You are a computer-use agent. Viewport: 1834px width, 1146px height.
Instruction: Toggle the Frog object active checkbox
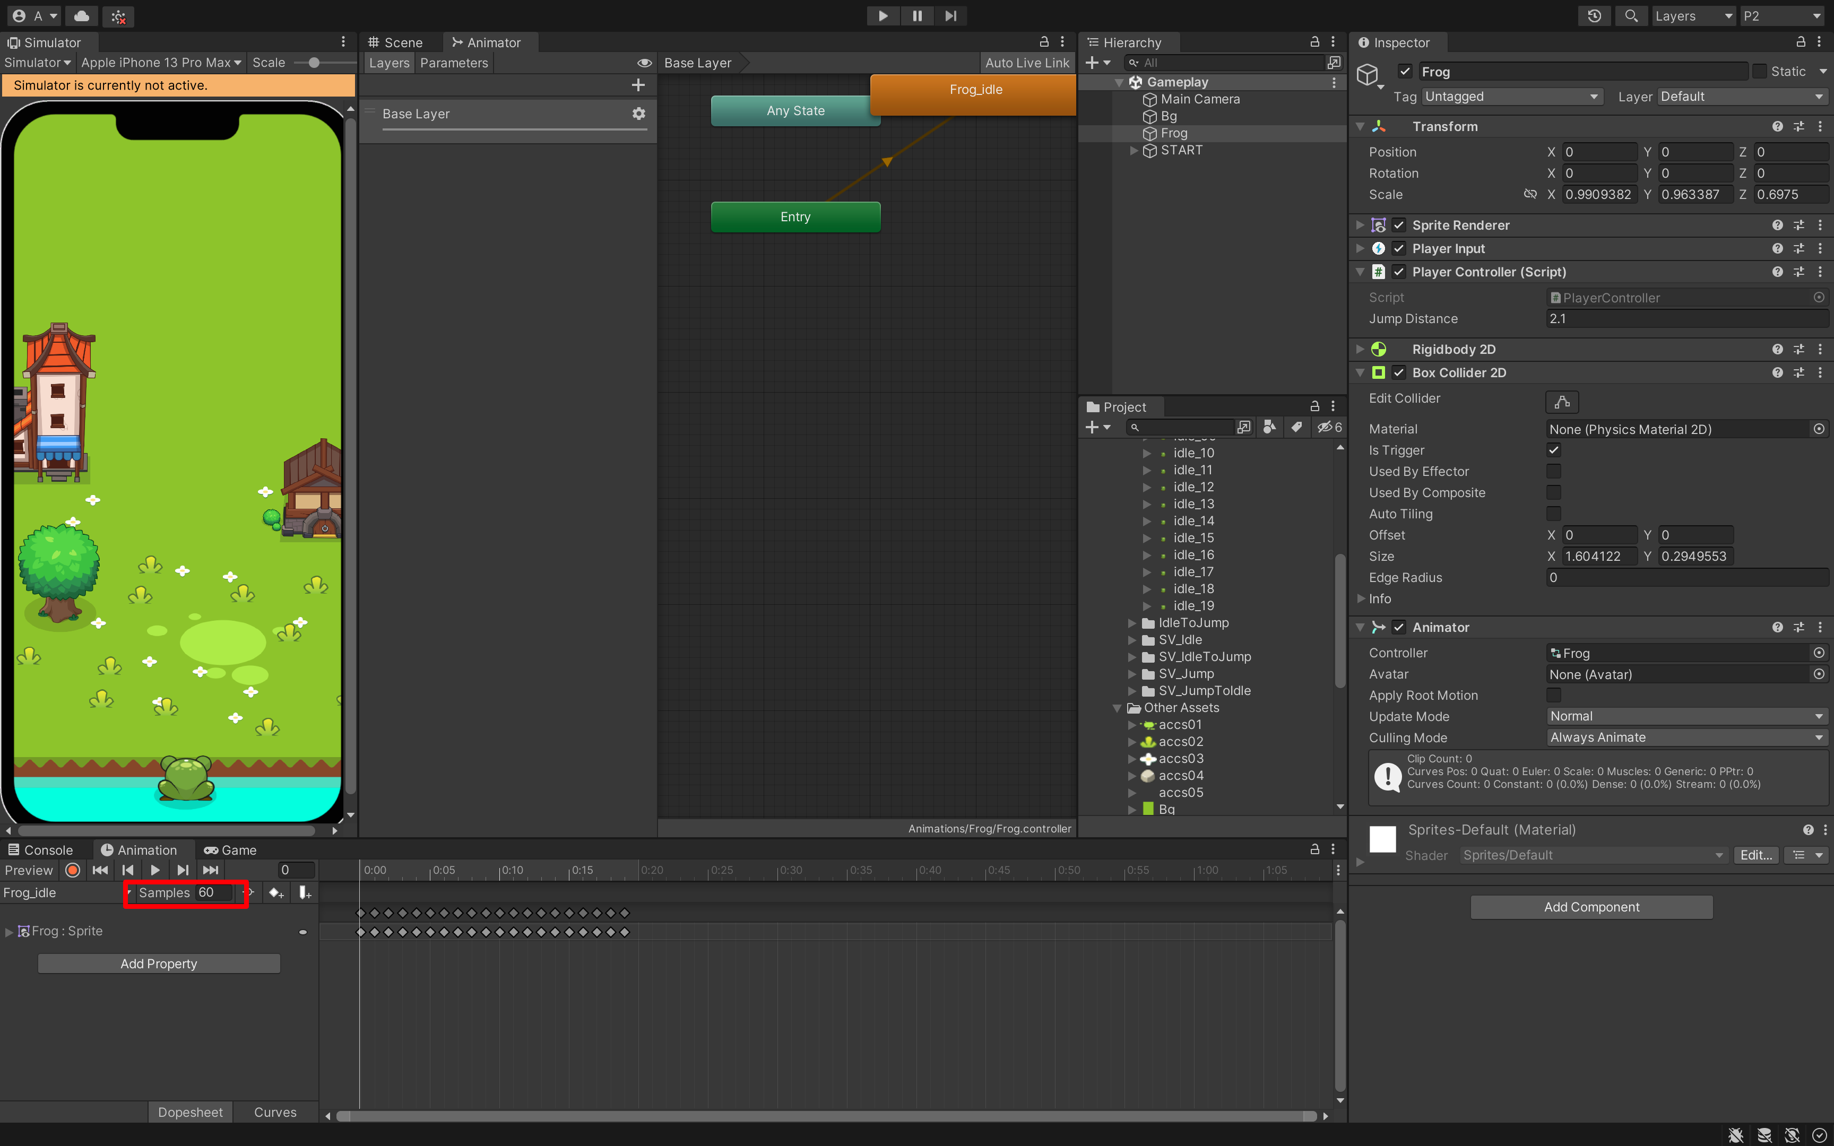[1405, 71]
